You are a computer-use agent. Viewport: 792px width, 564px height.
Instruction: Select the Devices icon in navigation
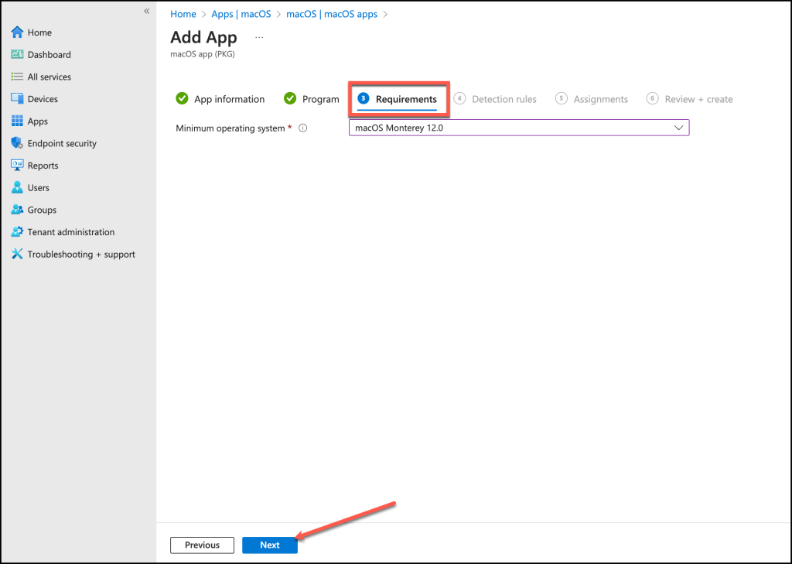[x=17, y=99]
